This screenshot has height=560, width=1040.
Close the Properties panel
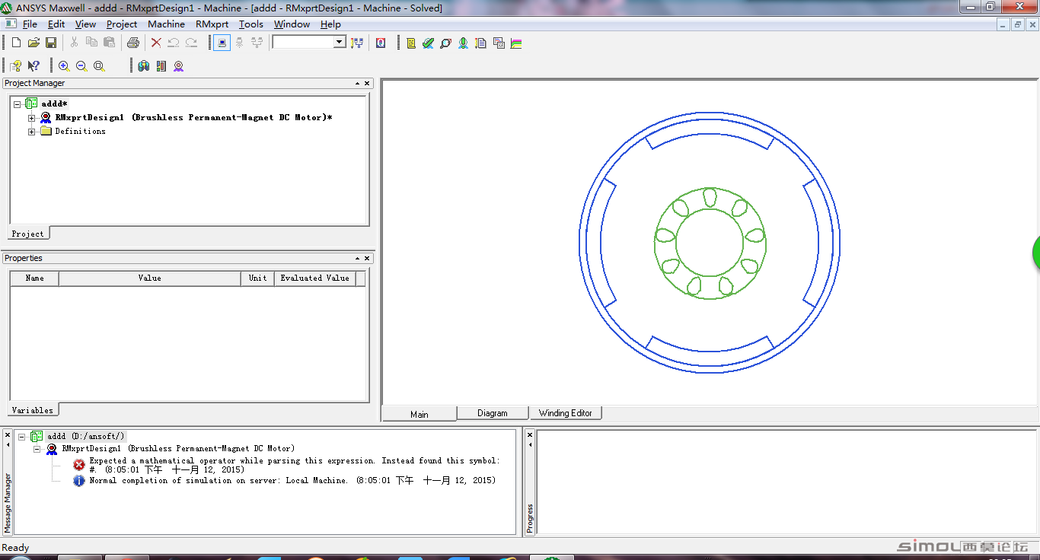pyautogui.click(x=367, y=259)
